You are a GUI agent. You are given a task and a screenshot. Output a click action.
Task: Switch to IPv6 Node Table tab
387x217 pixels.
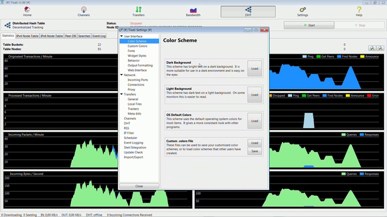51,36
